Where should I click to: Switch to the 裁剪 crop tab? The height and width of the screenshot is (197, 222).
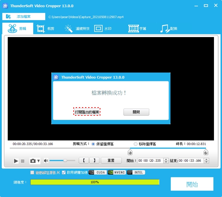click(45, 29)
